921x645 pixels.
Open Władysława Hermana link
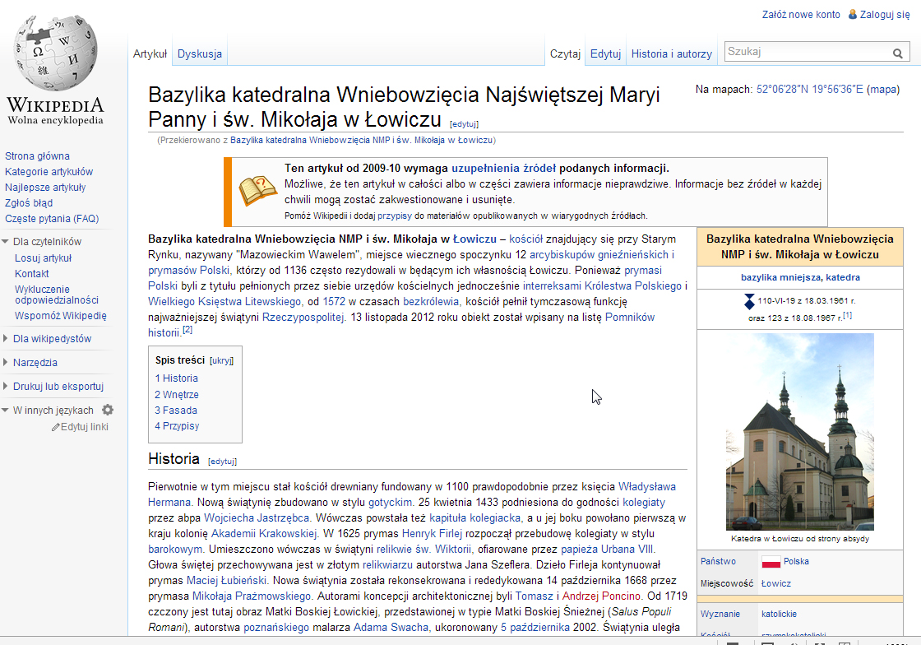[x=646, y=487]
